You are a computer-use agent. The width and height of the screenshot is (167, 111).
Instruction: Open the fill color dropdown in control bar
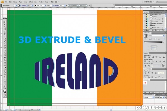tap(16, 6)
